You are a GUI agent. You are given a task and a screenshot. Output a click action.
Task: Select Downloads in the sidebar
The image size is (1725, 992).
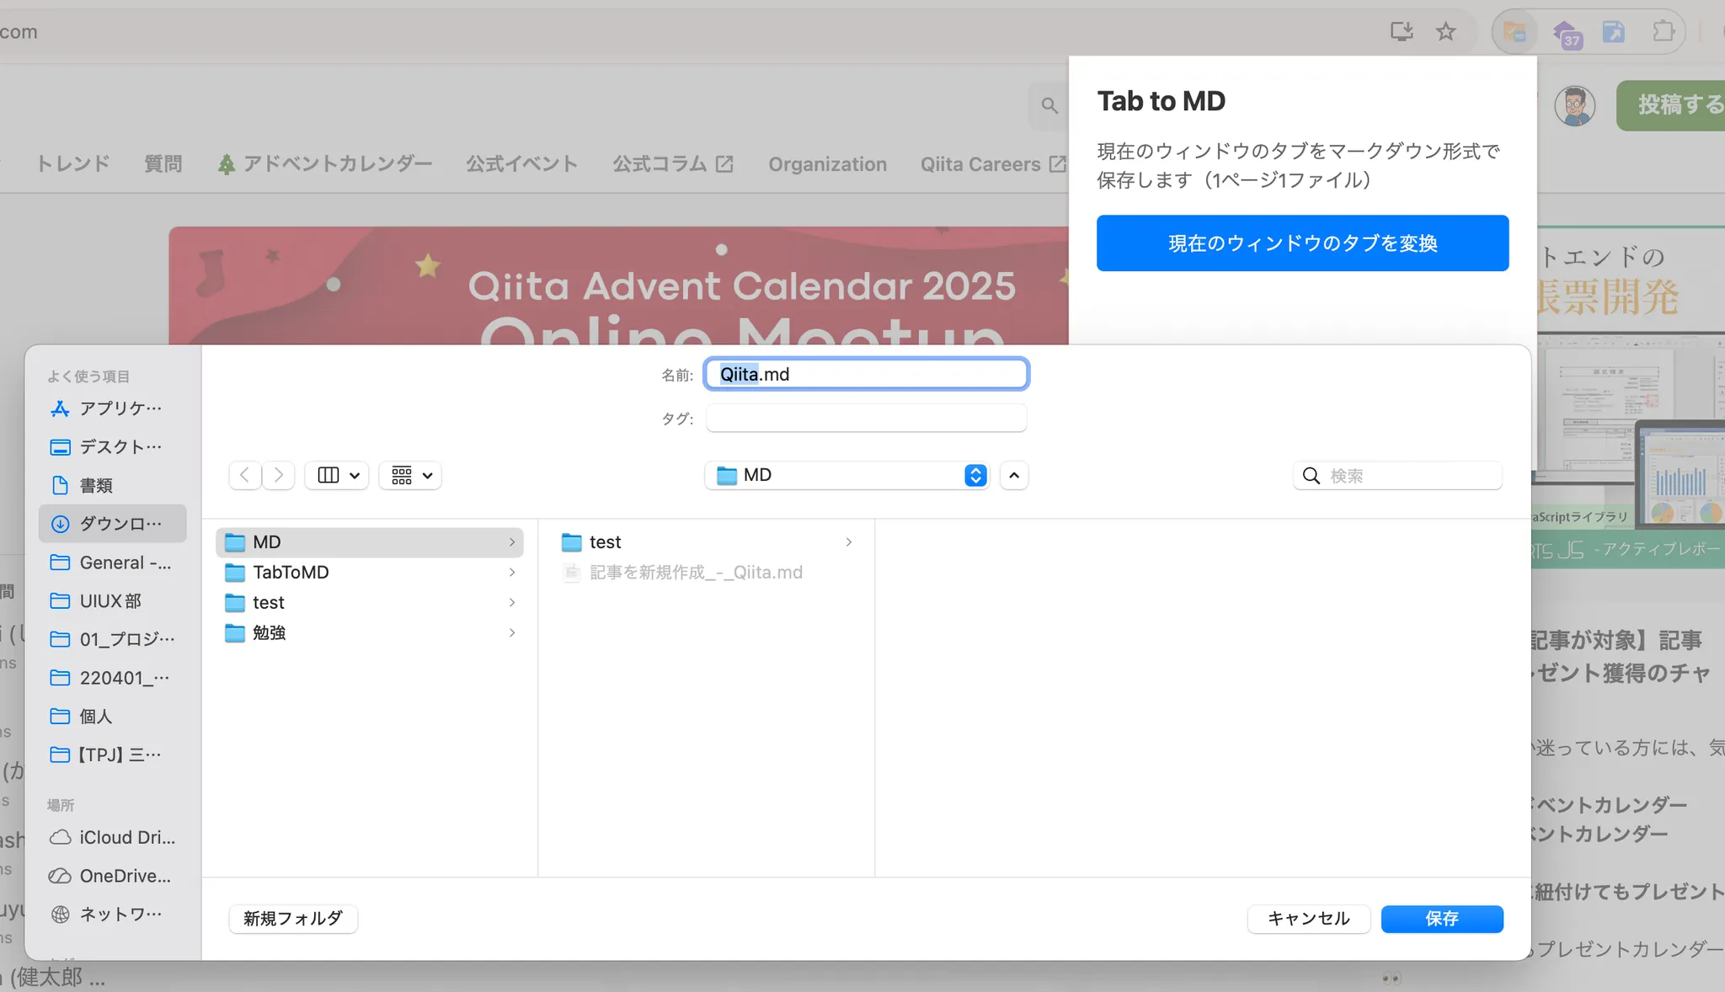[113, 524]
